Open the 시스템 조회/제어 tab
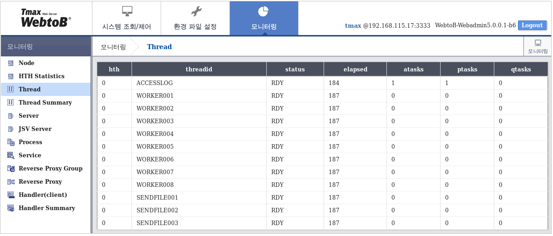The image size is (553, 236). pos(127,18)
